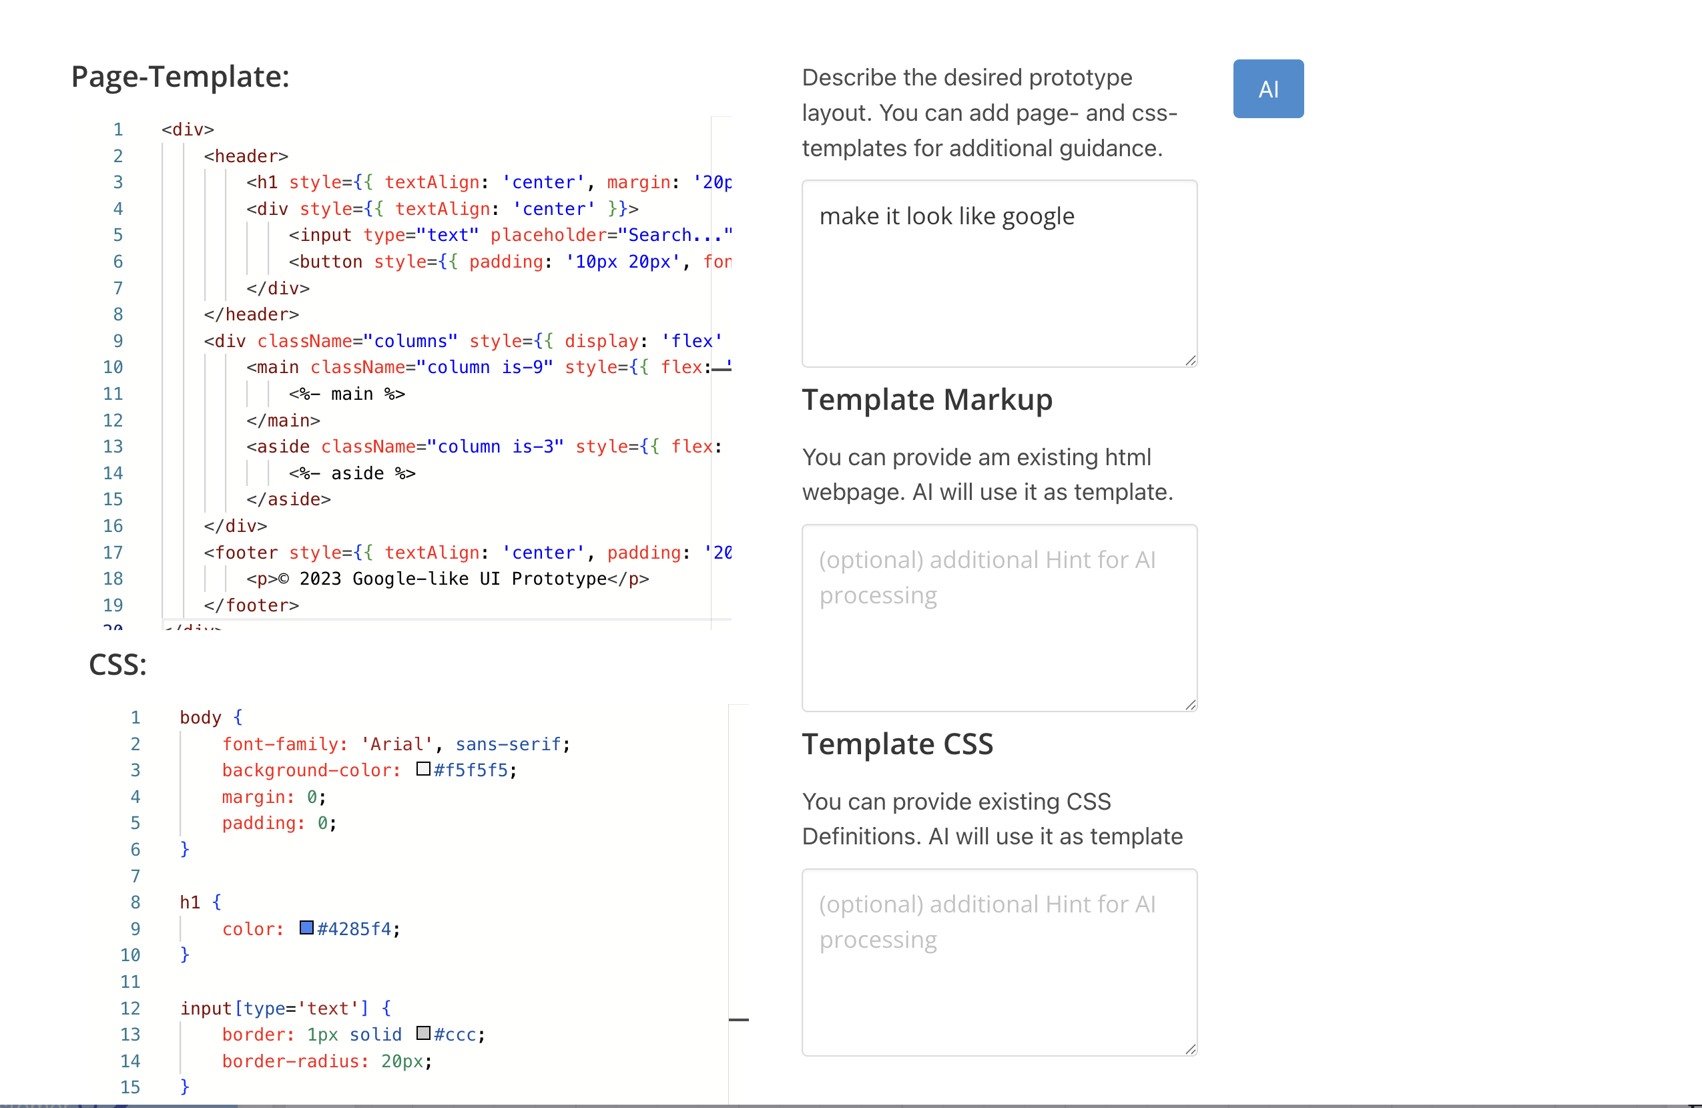Click the resize handle of Template CSS textarea

(x=1190, y=1049)
